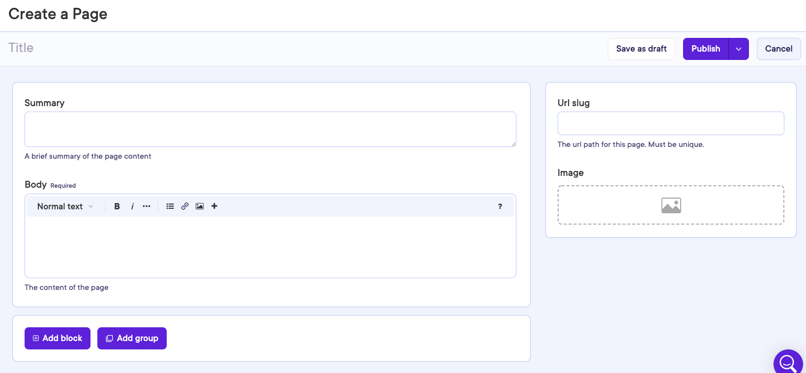Click the Publish button
Image resolution: width=806 pixels, height=373 pixels.
pyautogui.click(x=706, y=49)
